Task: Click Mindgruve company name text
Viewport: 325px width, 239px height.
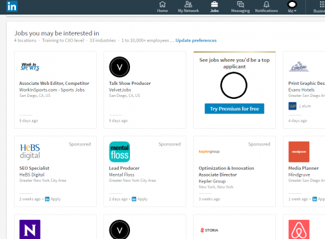Action: point(299,175)
